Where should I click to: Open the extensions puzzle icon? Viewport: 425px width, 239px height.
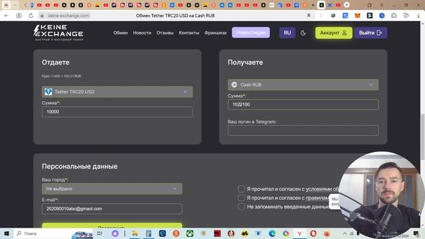coord(394,16)
